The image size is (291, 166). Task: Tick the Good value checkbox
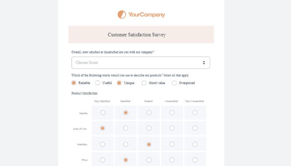click(144, 83)
